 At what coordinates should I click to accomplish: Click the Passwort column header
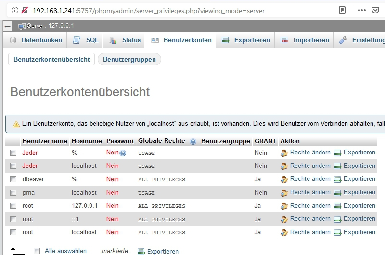click(120, 141)
